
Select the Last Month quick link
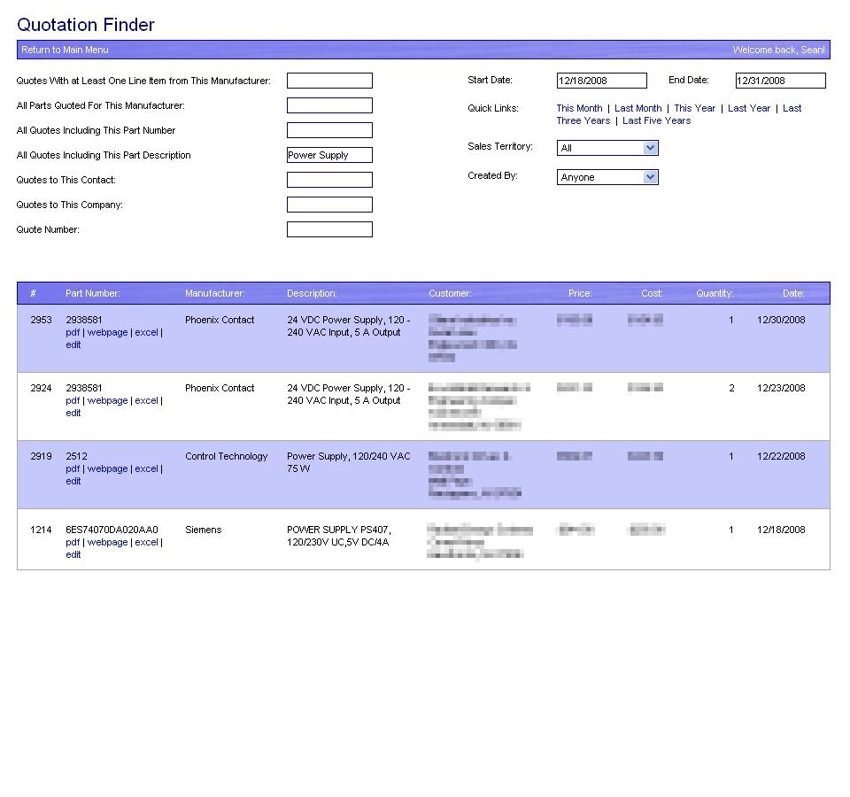tap(638, 108)
